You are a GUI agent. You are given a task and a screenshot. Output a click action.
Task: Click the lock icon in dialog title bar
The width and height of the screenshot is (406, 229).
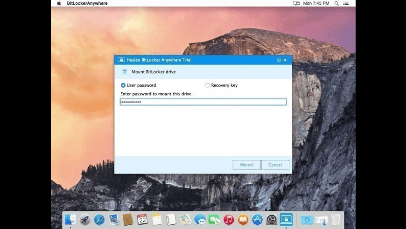121,60
